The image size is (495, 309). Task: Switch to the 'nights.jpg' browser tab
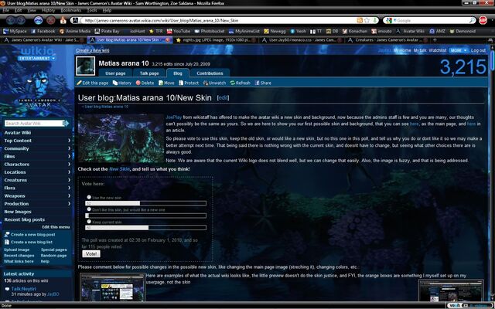(216, 40)
